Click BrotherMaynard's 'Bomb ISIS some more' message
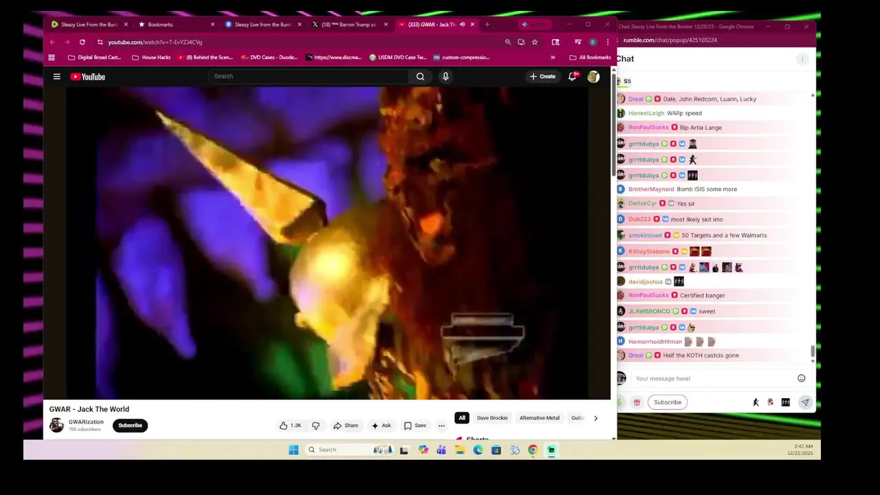The width and height of the screenshot is (880, 495). tap(707, 189)
